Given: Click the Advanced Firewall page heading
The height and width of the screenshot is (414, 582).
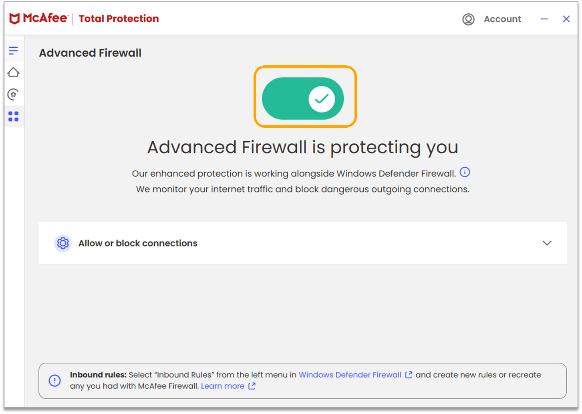Looking at the screenshot, I should tap(90, 53).
